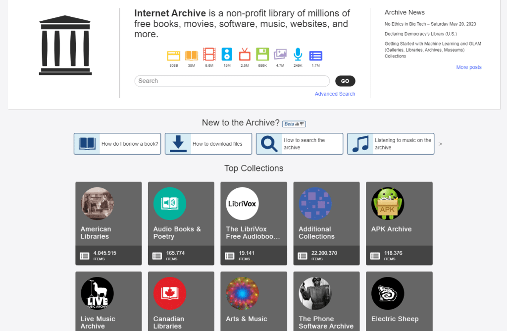This screenshot has width=507, height=331.
Task: Select the purple images icon
Action: (280, 54)
